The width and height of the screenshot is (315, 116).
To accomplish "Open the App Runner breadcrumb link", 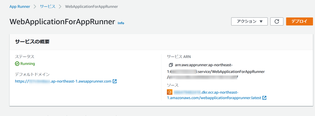I will pyautogui.click(x=20, y=7).
